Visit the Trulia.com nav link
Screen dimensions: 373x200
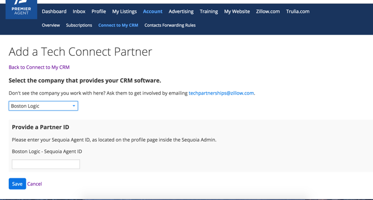[298, 11]
